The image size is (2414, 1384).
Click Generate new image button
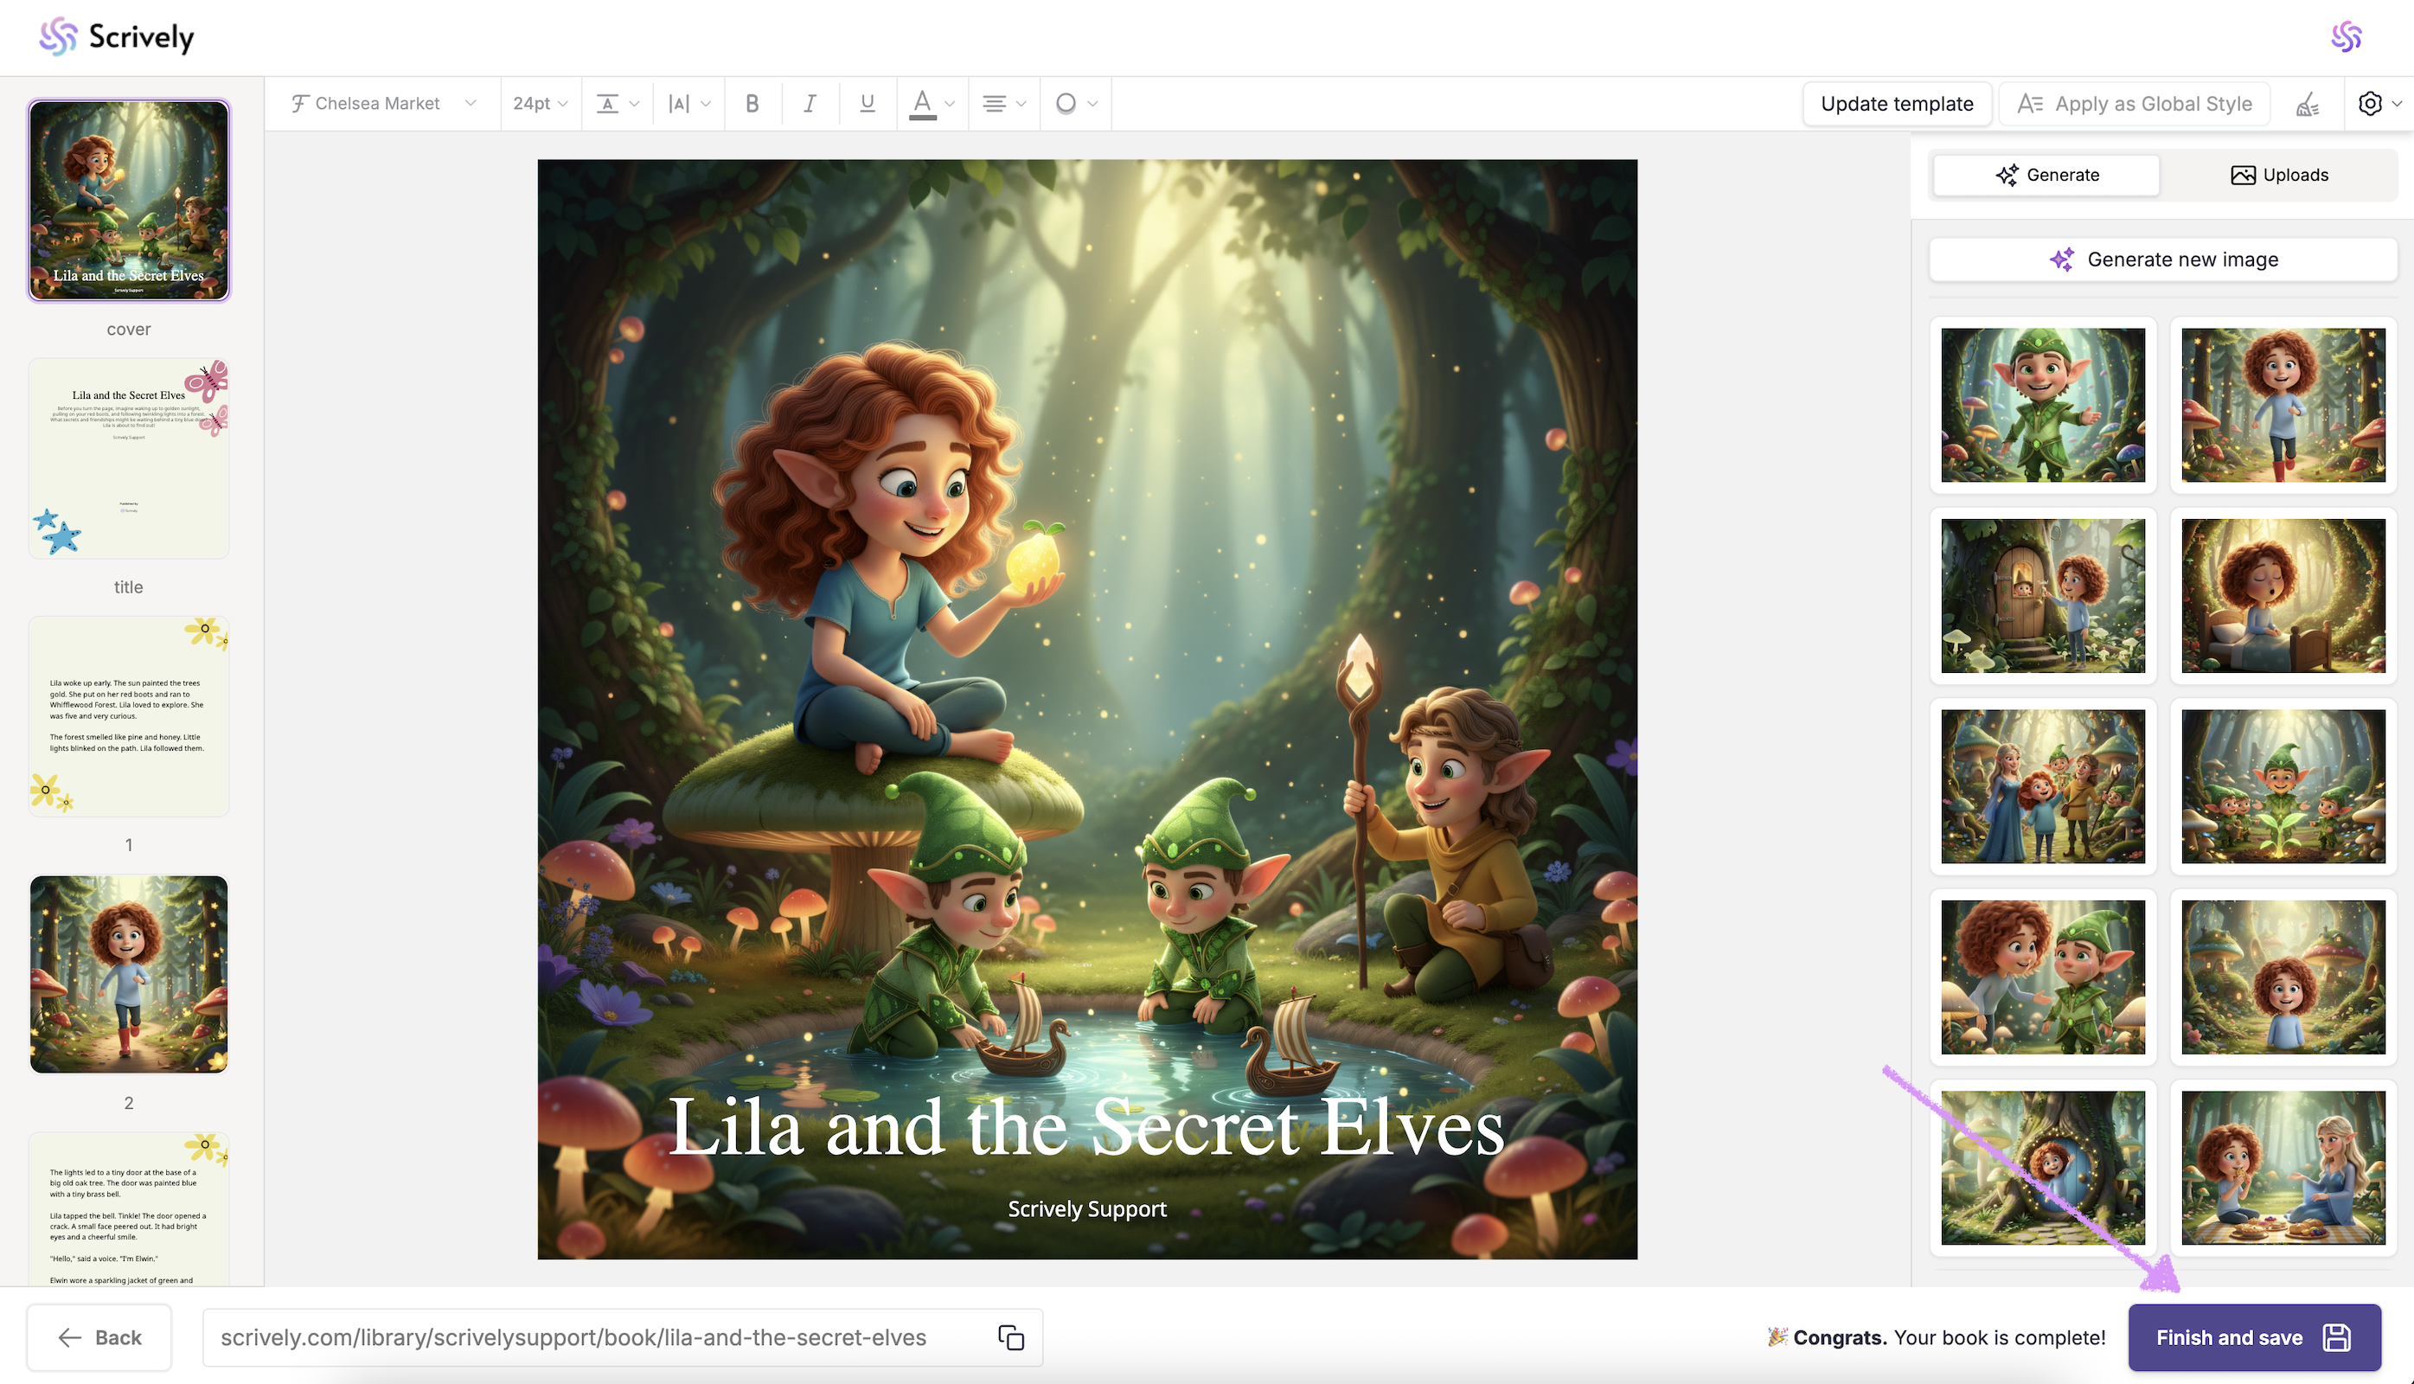2162,259
